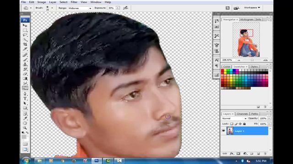
Task: Select the Lasso tool
Action: click(x=25, y=35)
